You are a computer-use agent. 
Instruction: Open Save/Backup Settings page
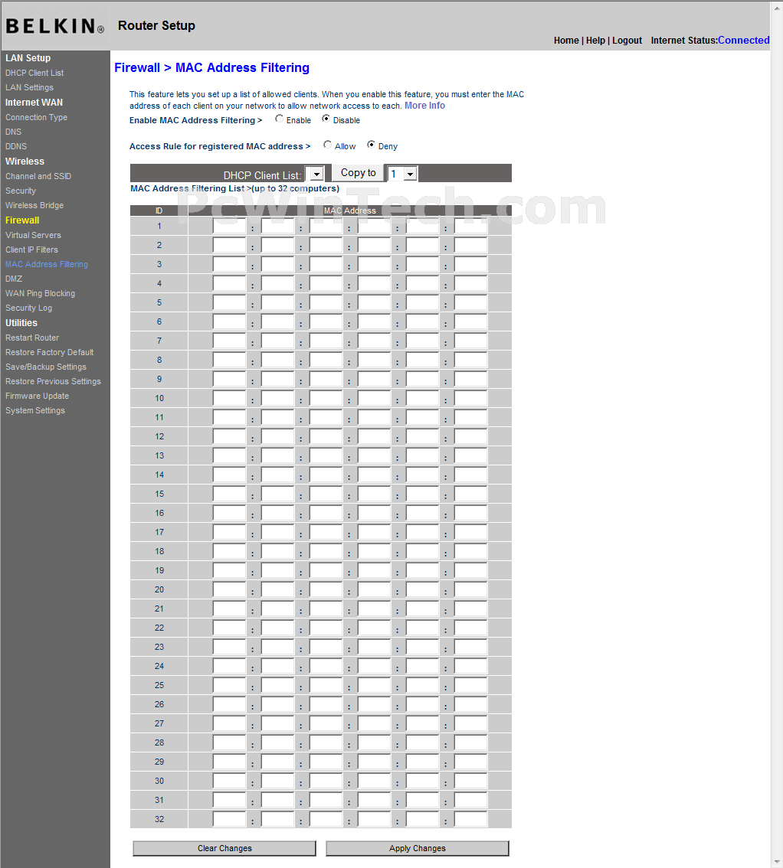pyautogui.click(x=46, y=367)
